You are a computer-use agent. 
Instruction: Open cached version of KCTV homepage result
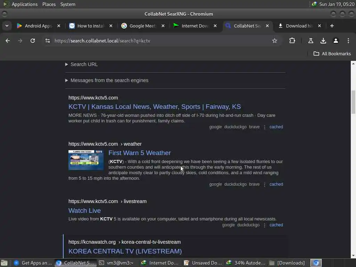[276, 127]
